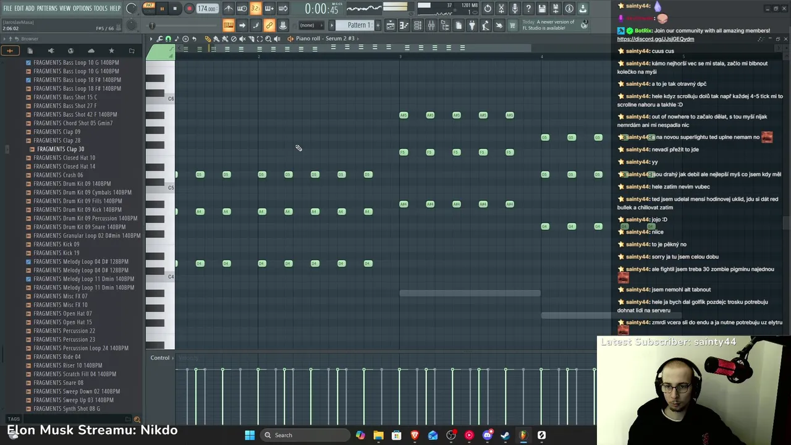Open the plugin picker plug icon
The image size is (791, 445).
click(x=472, y=25)
